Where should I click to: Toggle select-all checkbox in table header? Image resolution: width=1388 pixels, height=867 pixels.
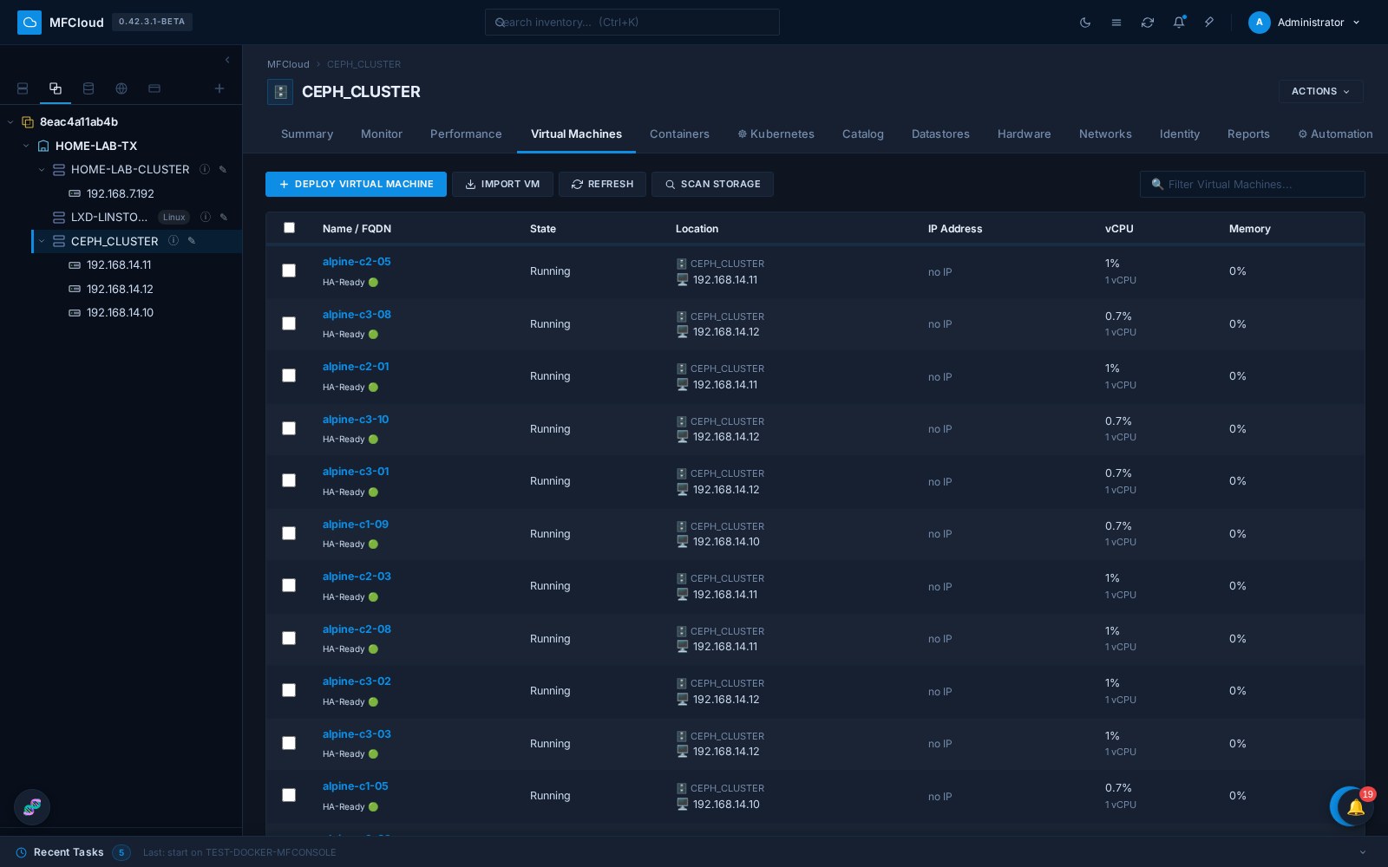[x=290, y=228]
